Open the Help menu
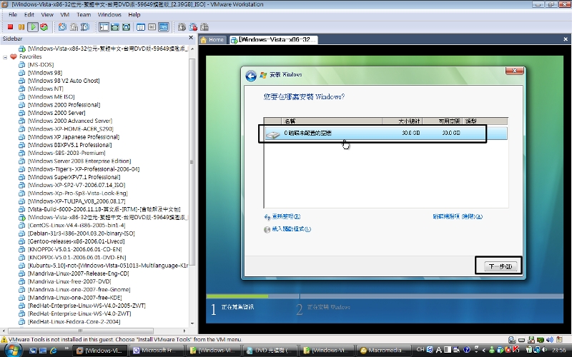The image size is (572, 357). click(x=134, y=14)
